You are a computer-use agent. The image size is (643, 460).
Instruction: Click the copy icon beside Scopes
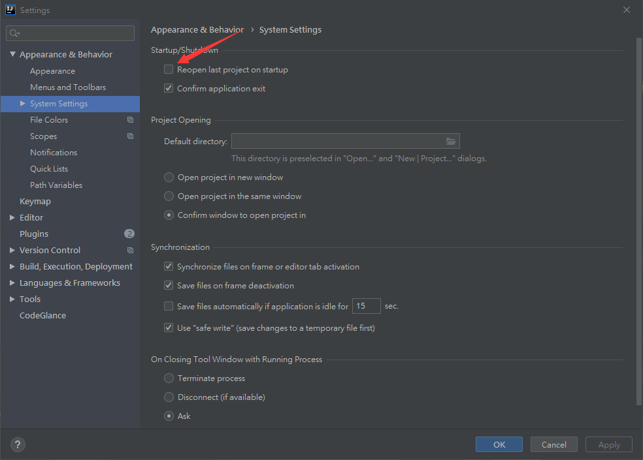[130, 136]
